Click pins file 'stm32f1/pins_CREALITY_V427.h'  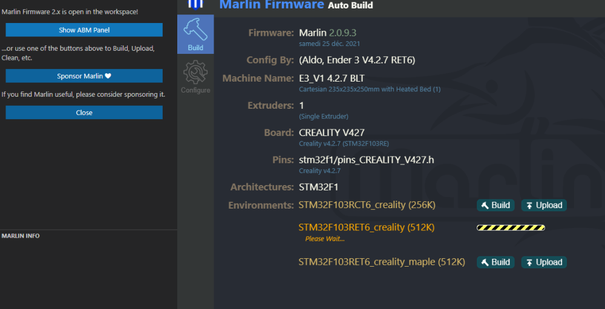[x=367, y=160]
